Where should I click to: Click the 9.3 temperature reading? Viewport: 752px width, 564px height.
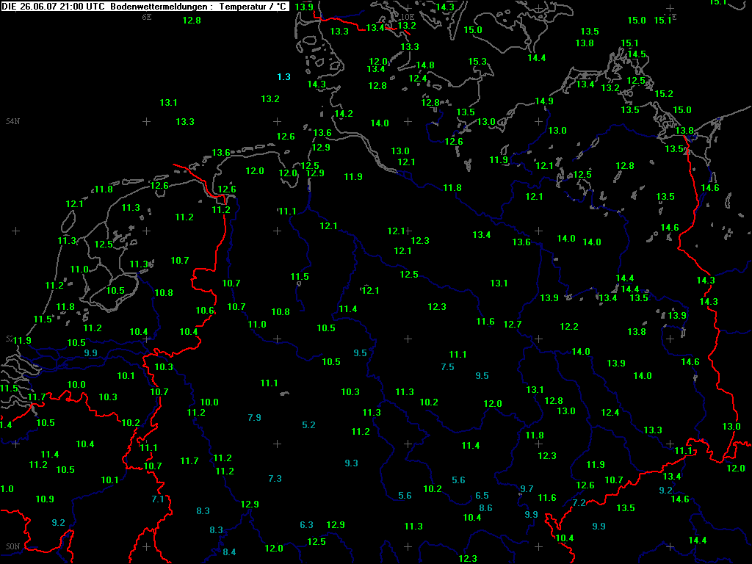(x=351, y=463)
